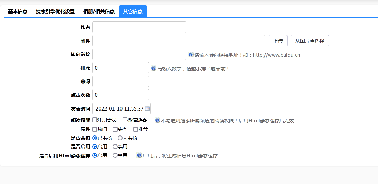Click the 不勾选则继承所属频道的阅读权限 hint text

[227, 121]
